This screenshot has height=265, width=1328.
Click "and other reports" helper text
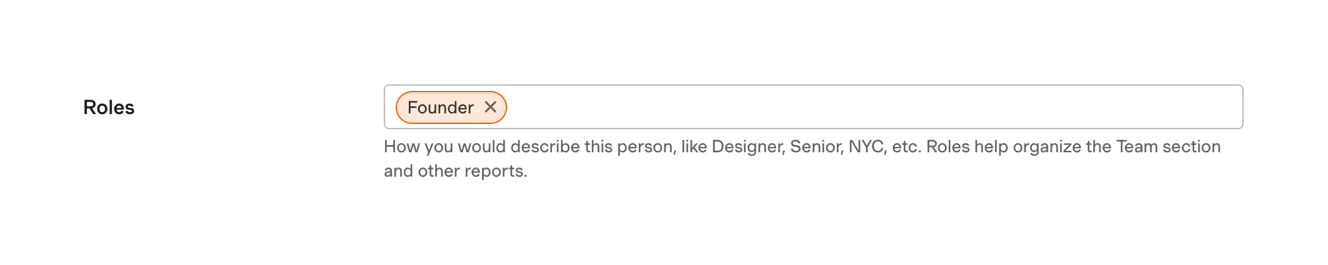pyautogui.click(x=455, y=171)
